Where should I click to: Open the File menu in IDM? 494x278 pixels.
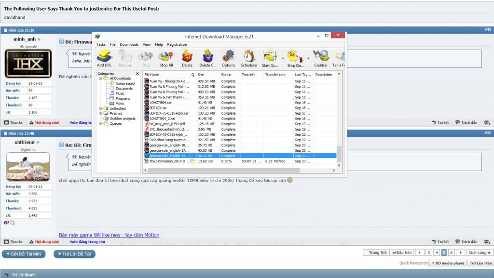[112, 44]
